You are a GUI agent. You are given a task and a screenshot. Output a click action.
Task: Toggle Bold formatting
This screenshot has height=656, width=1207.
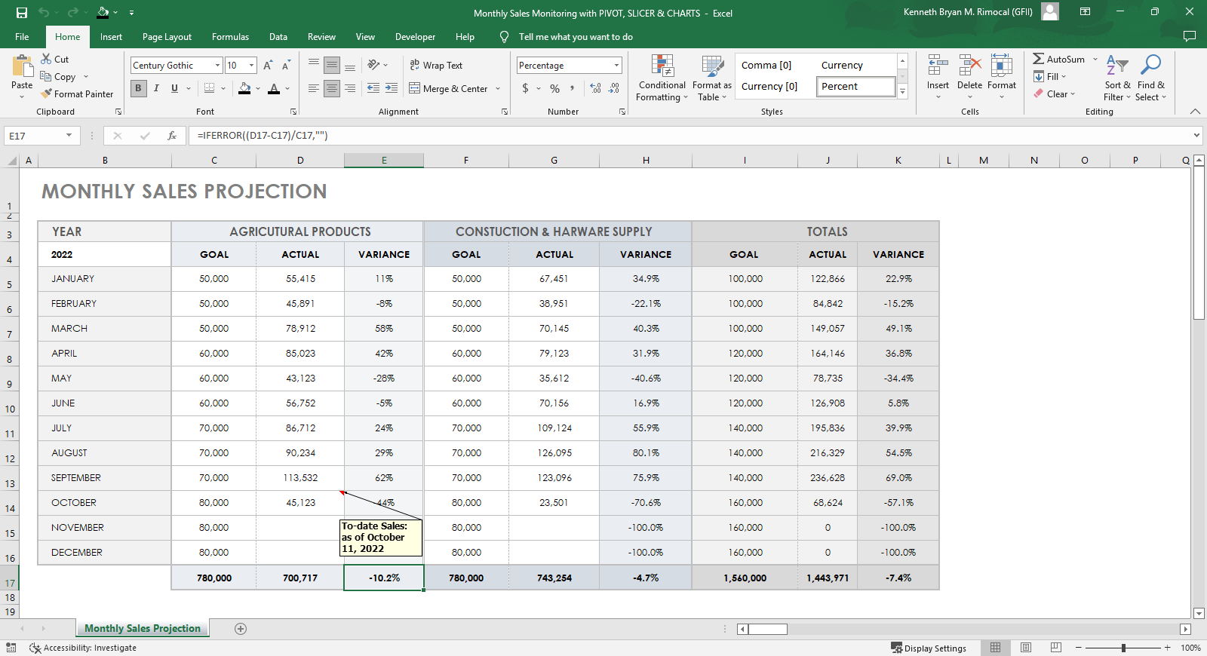point(138,88)
